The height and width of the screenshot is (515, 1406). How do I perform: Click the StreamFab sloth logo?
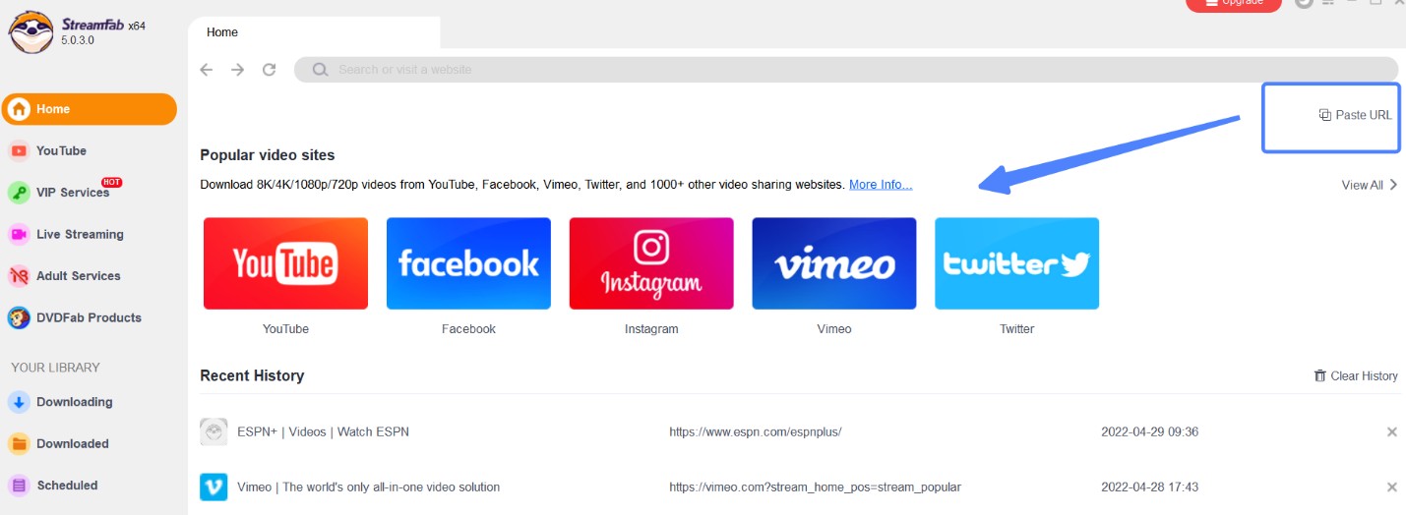31,31
